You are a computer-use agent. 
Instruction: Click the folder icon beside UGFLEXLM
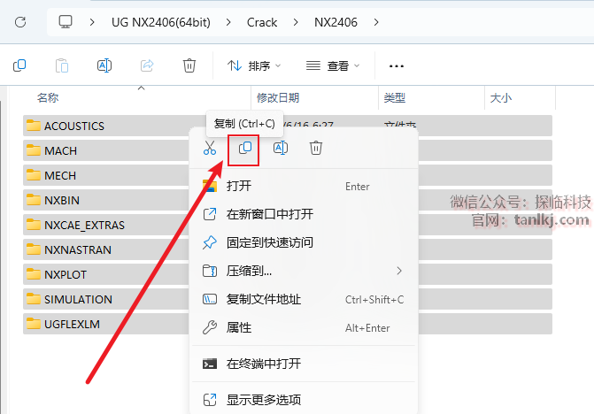pyautogui.click(x=34, y=324)
